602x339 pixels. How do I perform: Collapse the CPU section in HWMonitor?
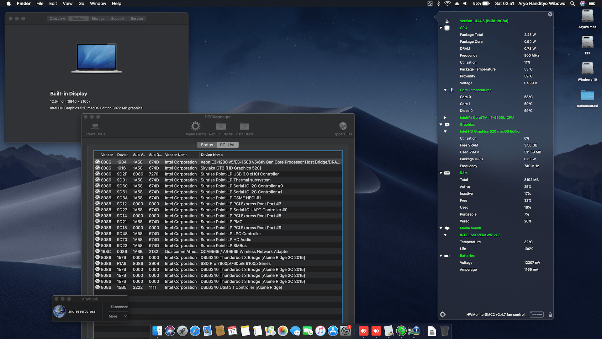pos(441,28)
